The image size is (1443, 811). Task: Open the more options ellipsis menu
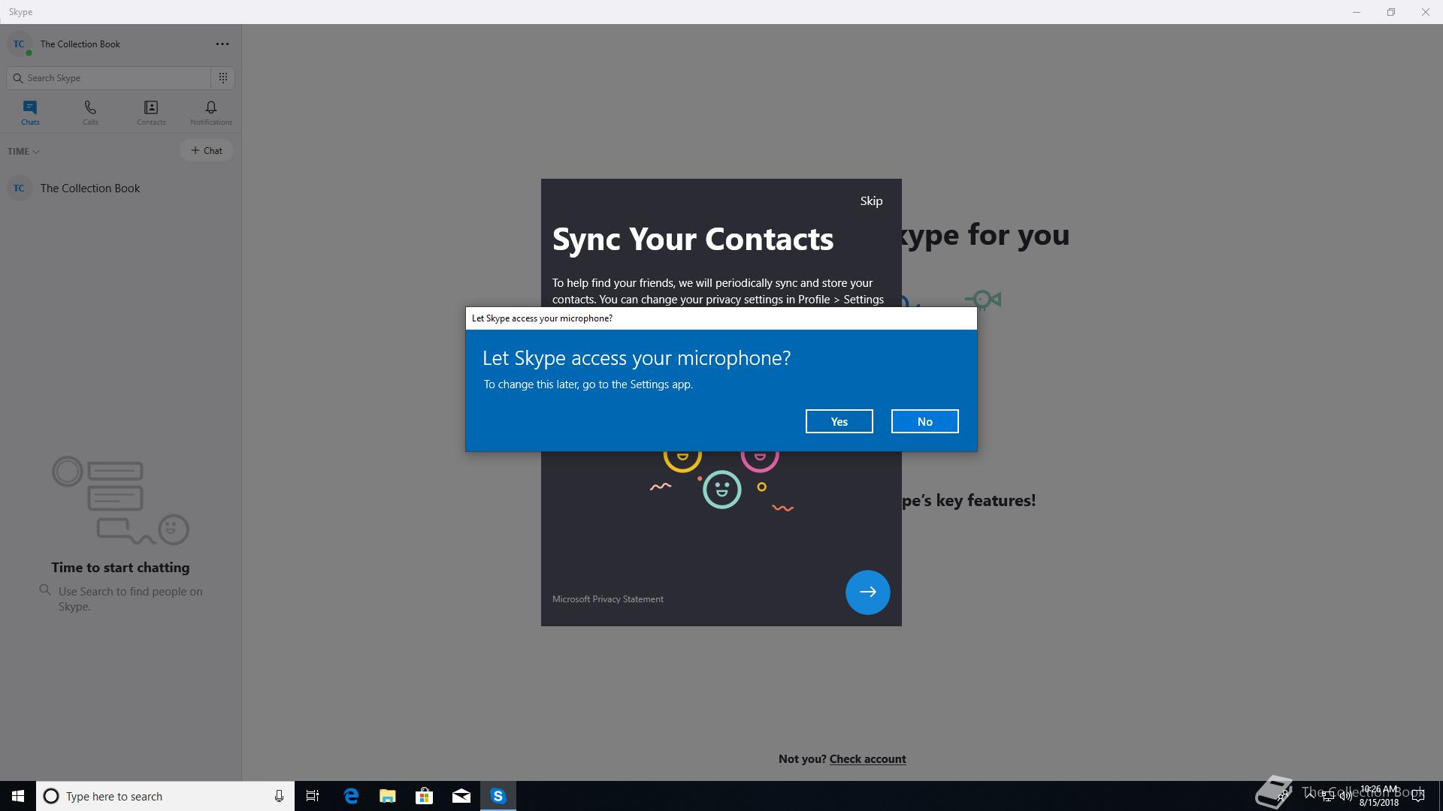(222, 44)
